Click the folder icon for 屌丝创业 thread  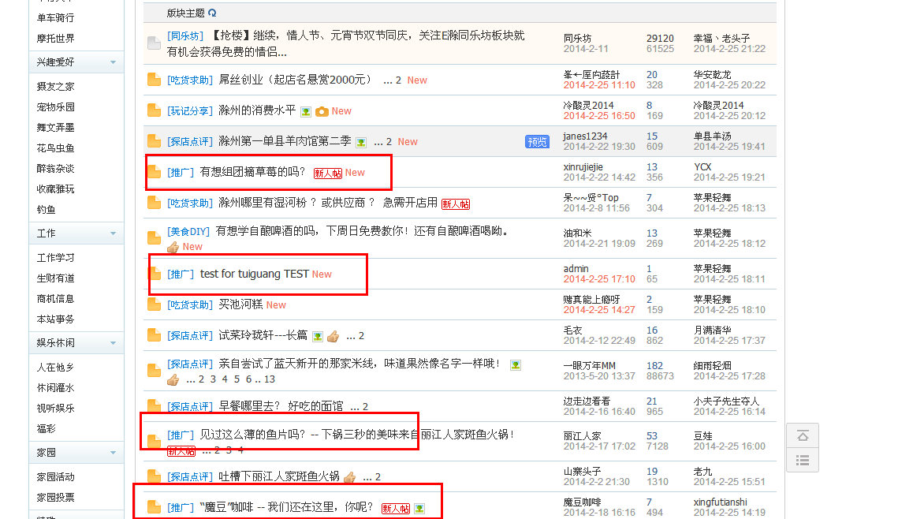154,80
